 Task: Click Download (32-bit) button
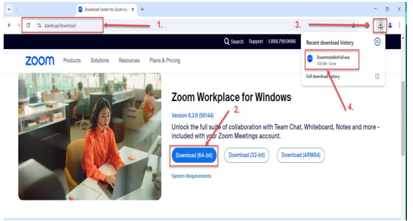tap(247, 155)
